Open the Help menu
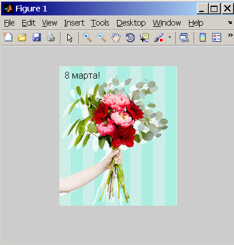 click(196, 23)
